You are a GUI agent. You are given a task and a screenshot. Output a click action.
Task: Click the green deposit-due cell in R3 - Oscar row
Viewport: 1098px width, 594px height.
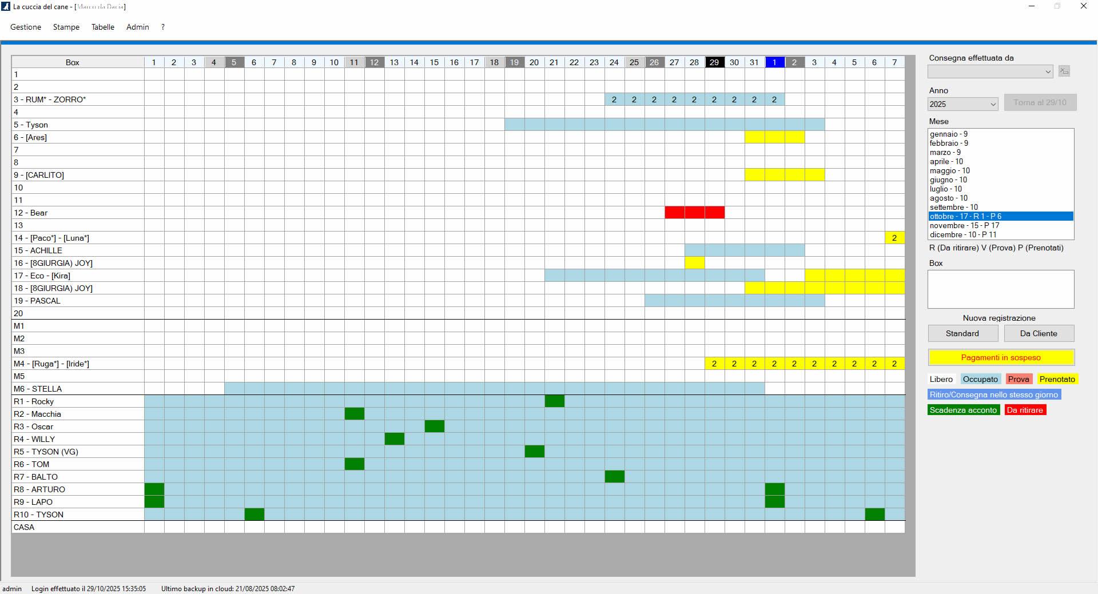point(434,426)
